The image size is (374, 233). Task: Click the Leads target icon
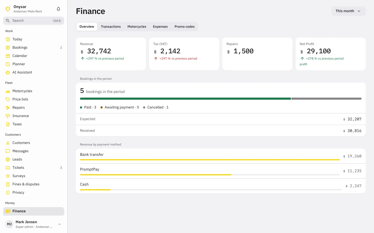click(8, 159)
